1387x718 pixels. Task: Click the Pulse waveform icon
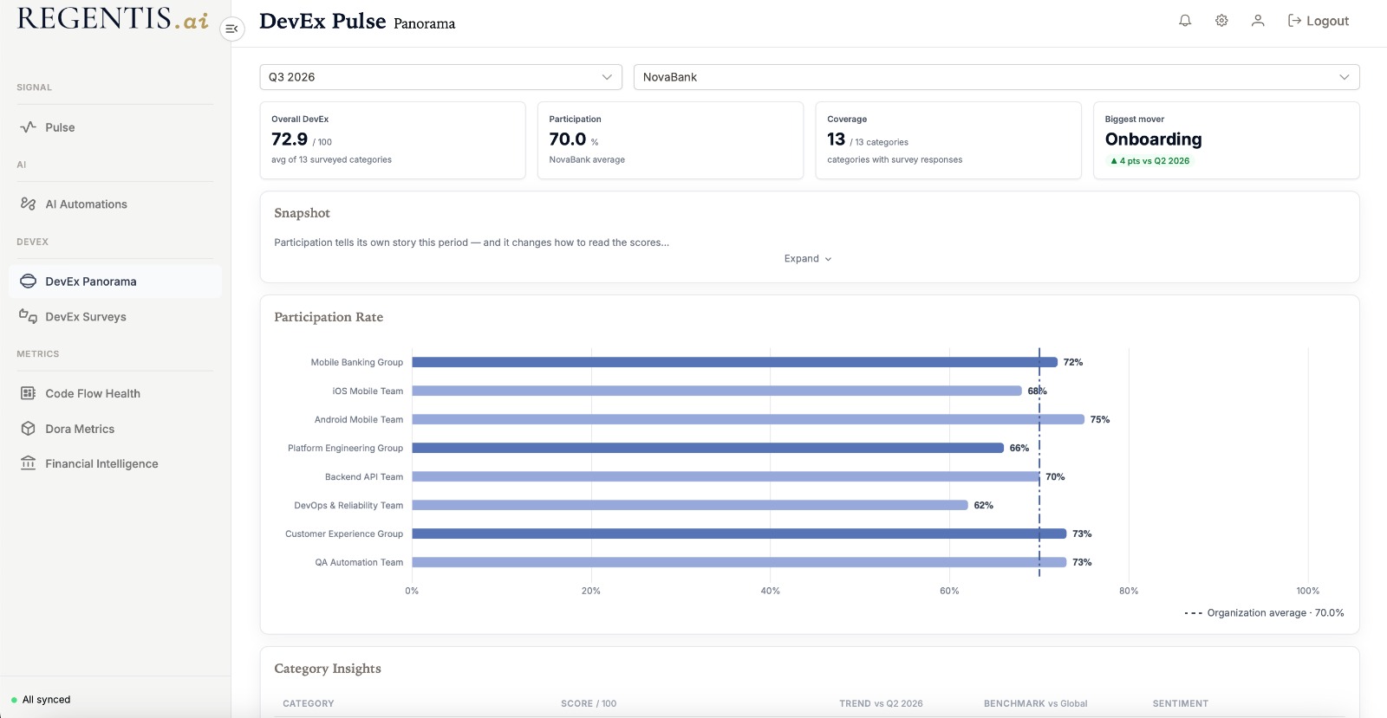click(28, 127)
